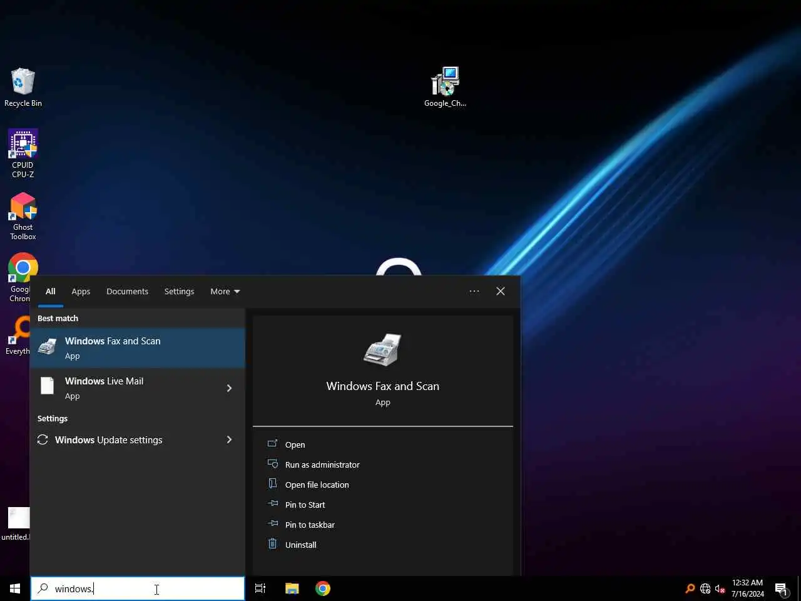Open the Recycle Bin desktop icon
801x601 pixels.
point(23,88)
